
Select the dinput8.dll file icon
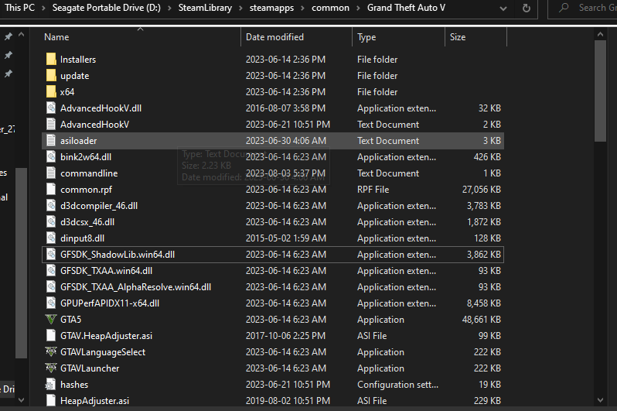pos(51,238)
